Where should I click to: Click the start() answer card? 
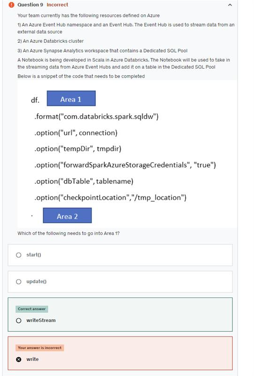(x=120, y=255)
